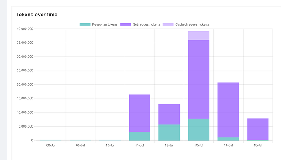Viewport: 281px width, 160px height.
Task: Select 13-Jul net request tokens bar segment
Action: click(199, 79)
